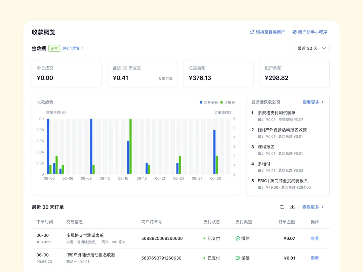This screenshot has width=363, height=272.
Task: Click the 下单时间 column header
Action: 45,222
